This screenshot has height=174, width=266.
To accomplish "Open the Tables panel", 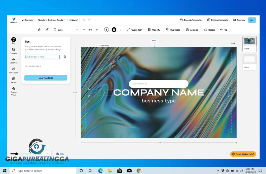I will tap(13, 80).
